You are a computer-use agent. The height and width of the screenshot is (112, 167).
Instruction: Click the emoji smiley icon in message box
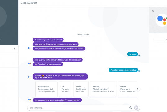[131, 108]
